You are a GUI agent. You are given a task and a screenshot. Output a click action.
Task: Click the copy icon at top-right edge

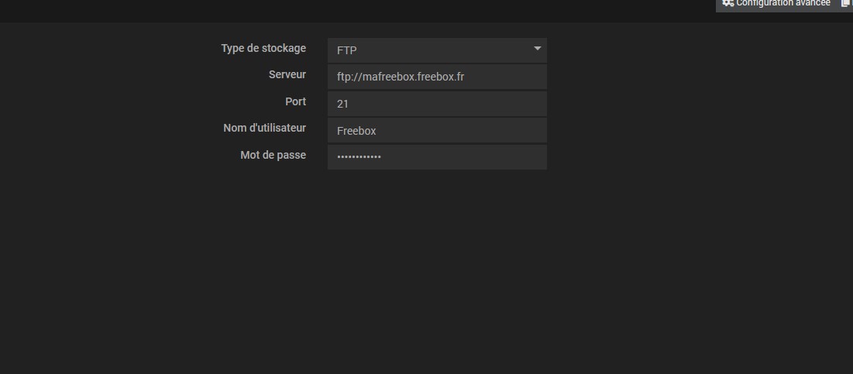click(846, 3)
